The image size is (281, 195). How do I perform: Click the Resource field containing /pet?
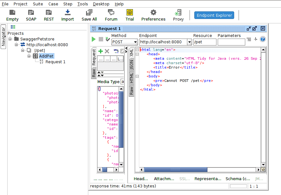(x=205, y=42)
